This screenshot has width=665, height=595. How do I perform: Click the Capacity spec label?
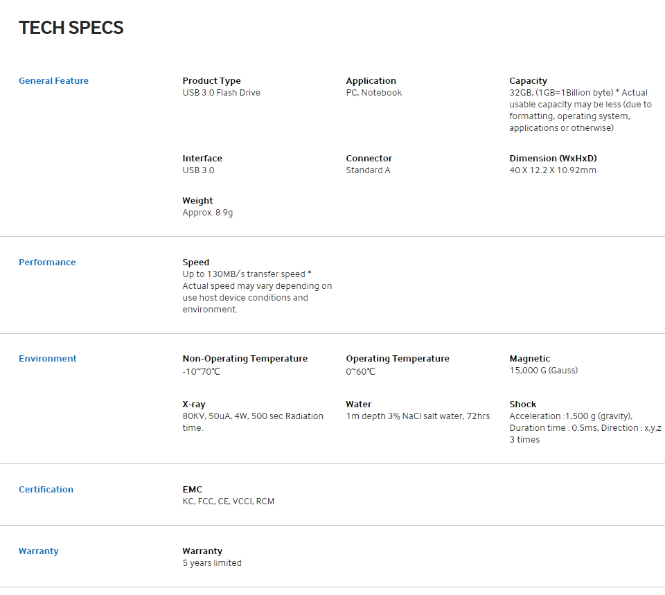point(528,81)
